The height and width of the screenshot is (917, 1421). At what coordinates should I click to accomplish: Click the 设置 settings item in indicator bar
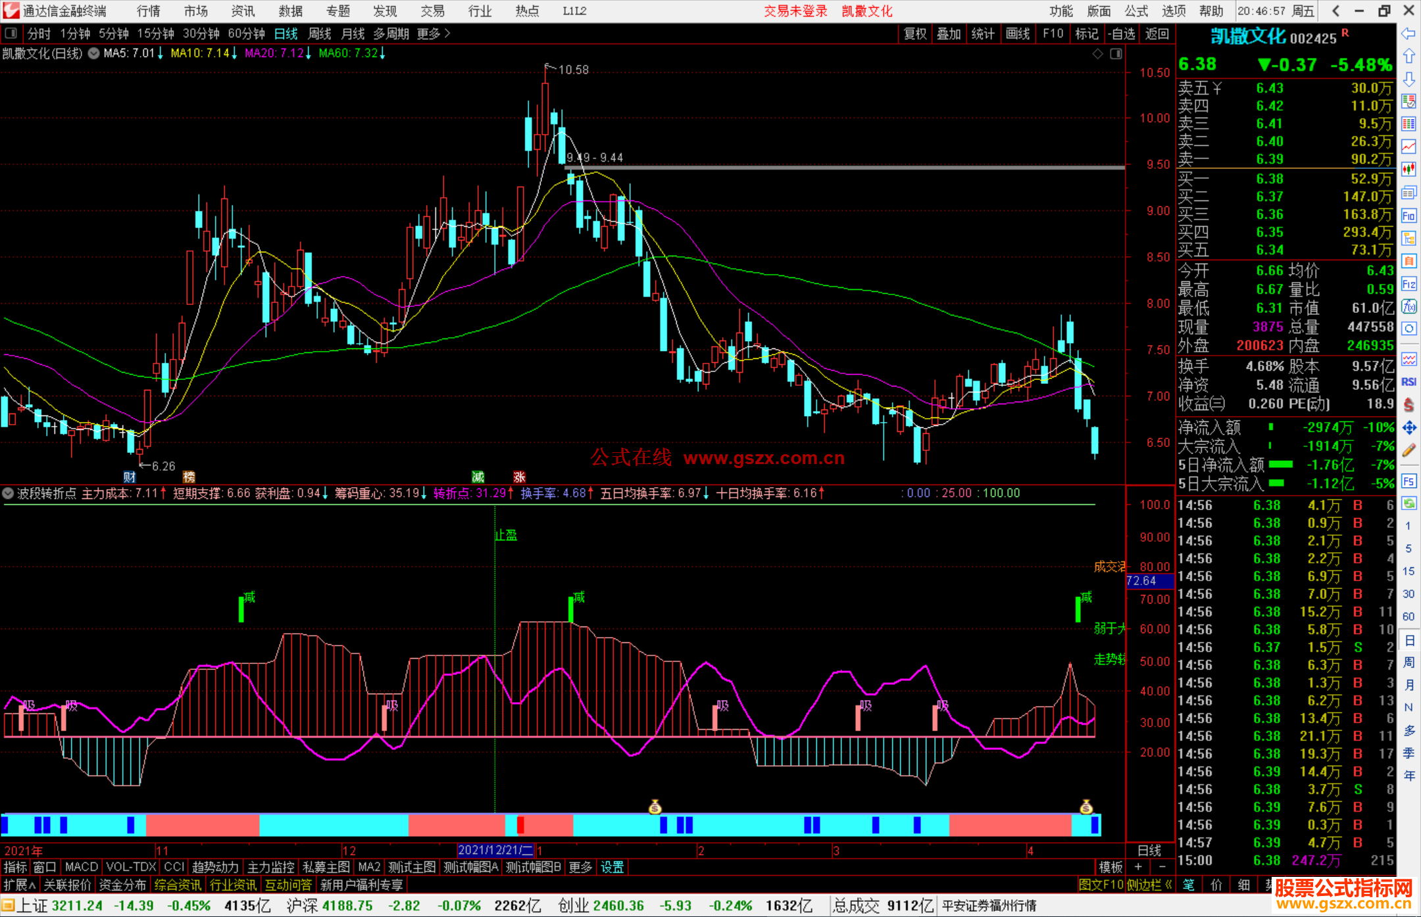(612, 867)
